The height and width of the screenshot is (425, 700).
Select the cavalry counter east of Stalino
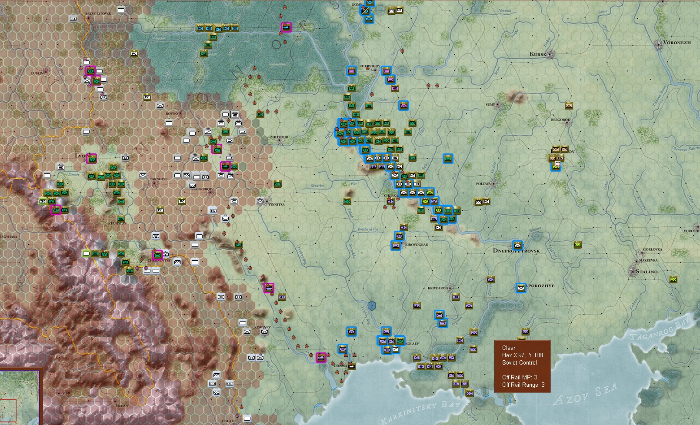(673, 279)
